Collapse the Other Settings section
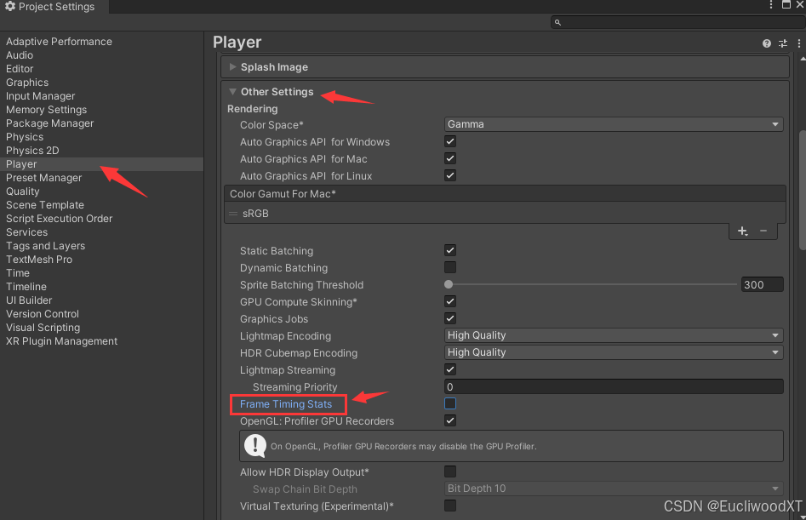 coord(232,91)
